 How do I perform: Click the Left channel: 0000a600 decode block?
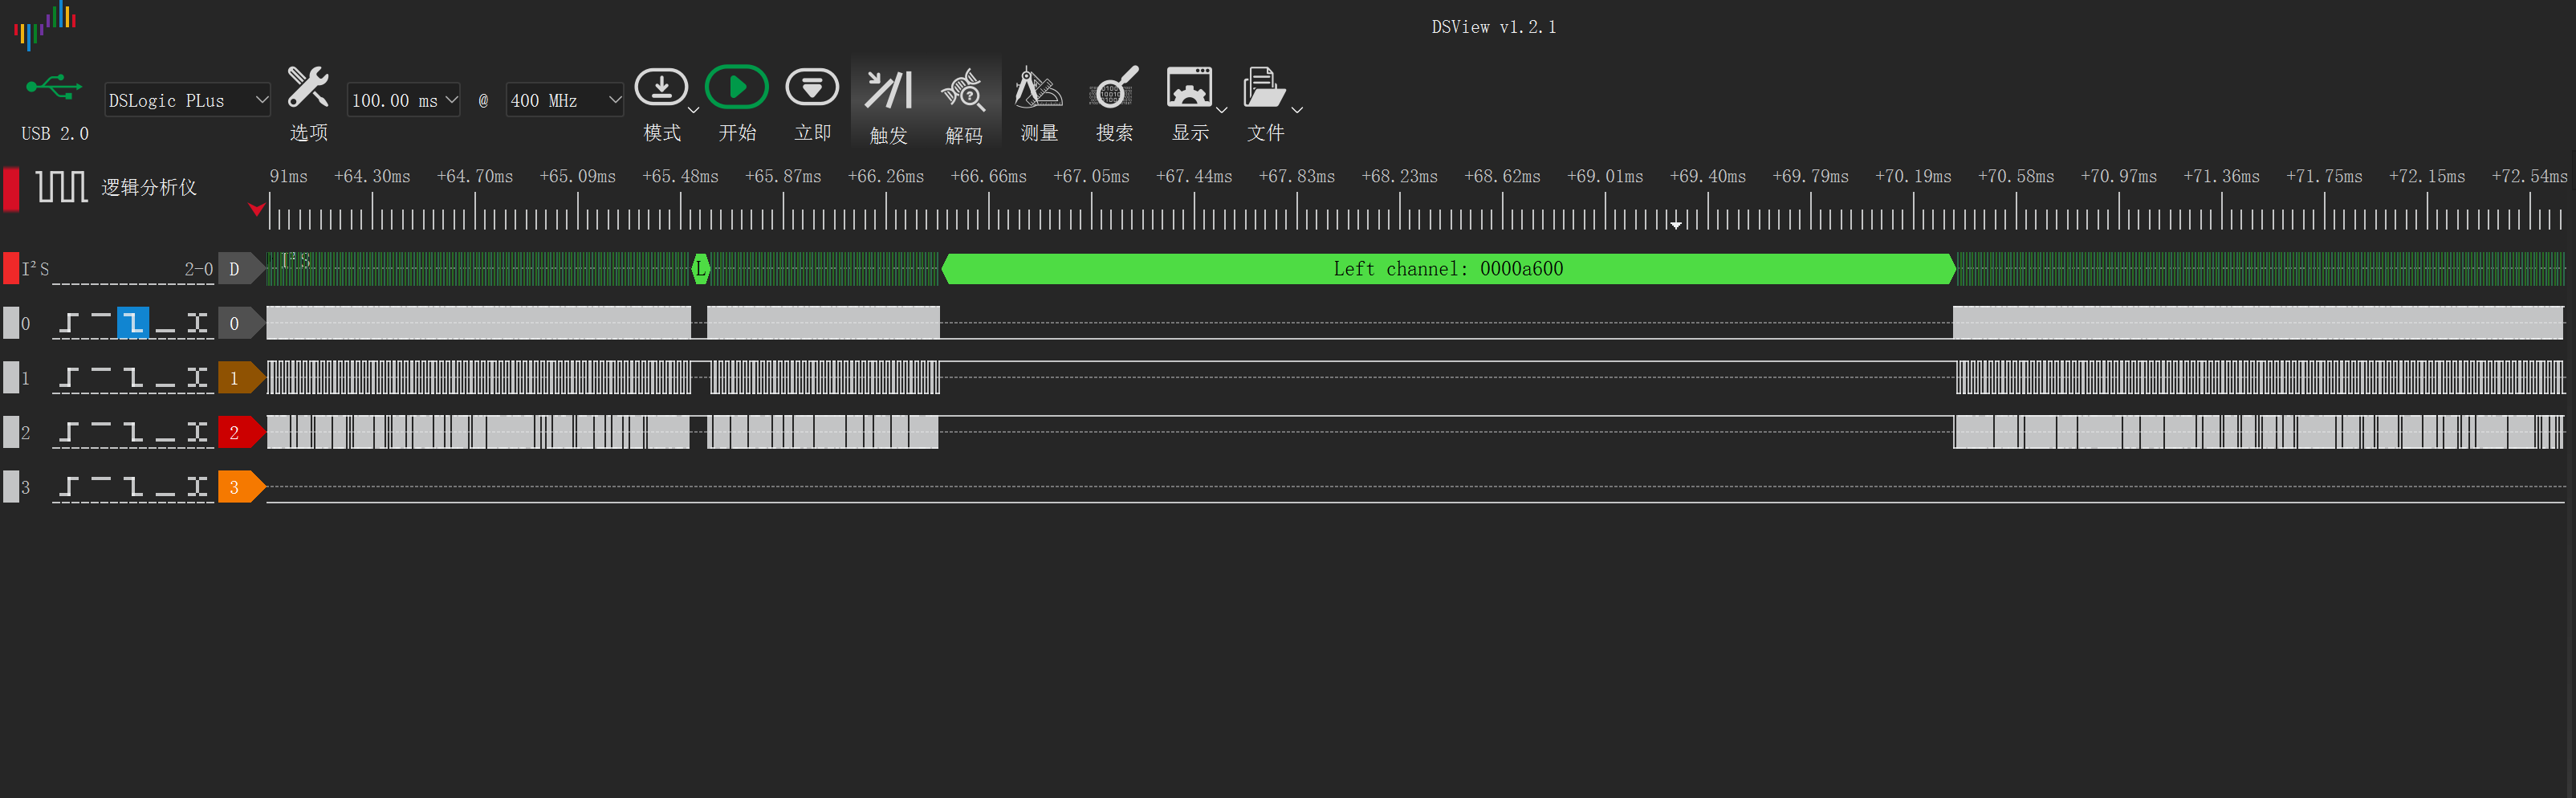(x=1448, y=268)
